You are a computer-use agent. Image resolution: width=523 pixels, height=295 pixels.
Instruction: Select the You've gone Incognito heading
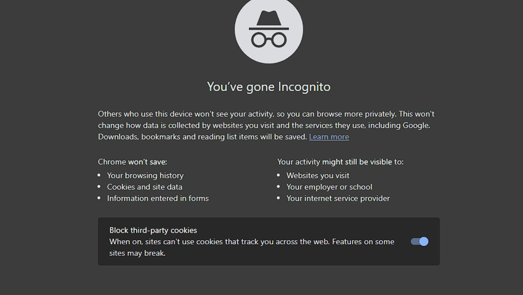coord(269,87)
